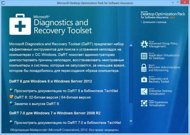Click the Diagnostics and Recovery Toolset sidebar icon
190x135 pixels.
(x=143, y=80)
